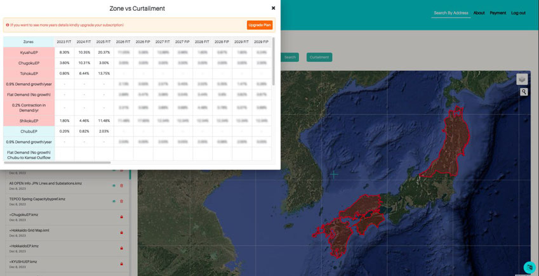Click the ChugokuEP zone row label
539x276 pixels.
point(29,63)
